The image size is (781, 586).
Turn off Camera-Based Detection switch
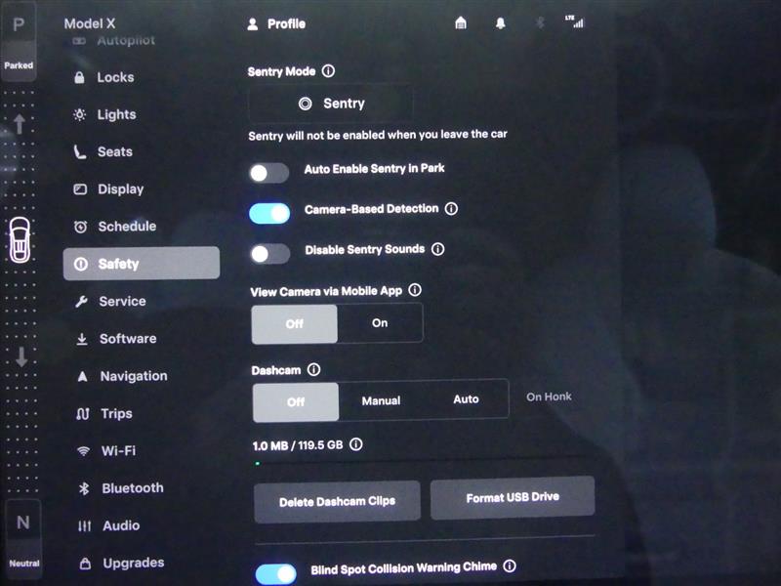pos(269,213)
